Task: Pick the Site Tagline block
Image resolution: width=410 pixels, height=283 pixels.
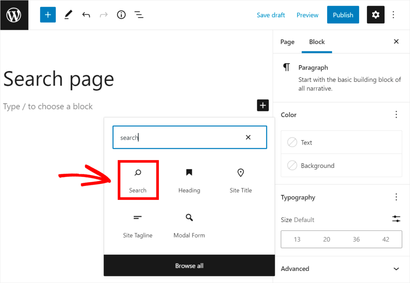Action: pos(138,225)
